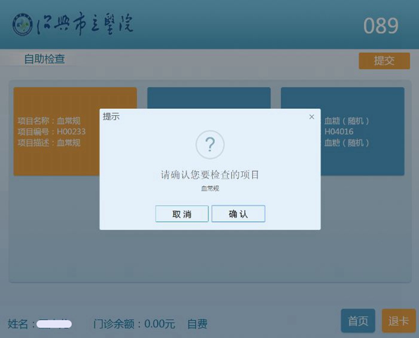Go to 首页 home page
Screen dimensions: 419x338
click(x=358, y=321)
